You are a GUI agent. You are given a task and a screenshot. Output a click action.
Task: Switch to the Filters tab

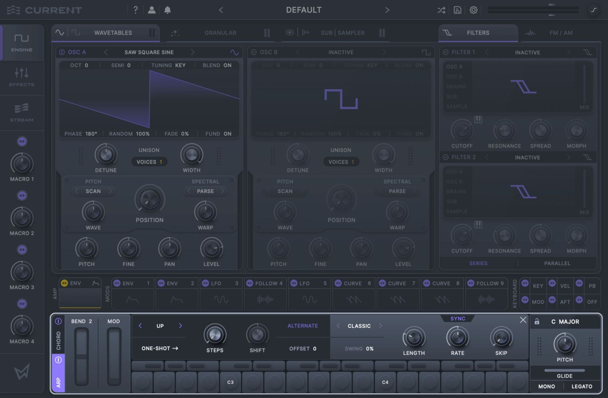[x=478, y=33]
